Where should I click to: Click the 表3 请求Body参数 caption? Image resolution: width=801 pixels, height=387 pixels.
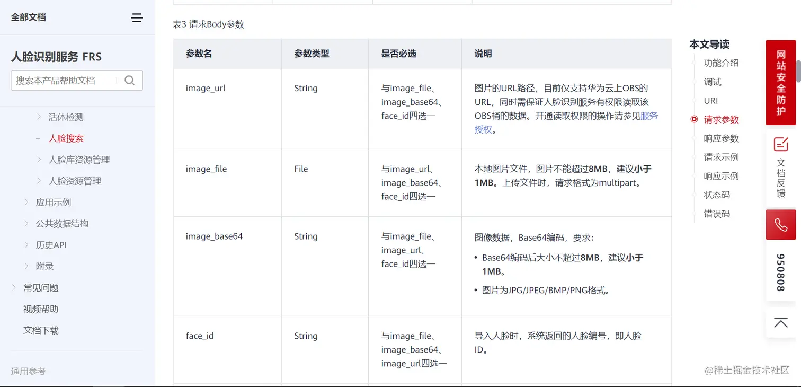[x=208, y=24]
